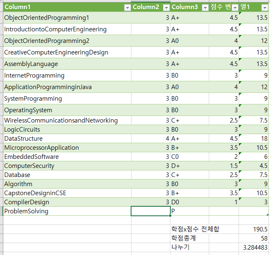The width and height of the screenshot is (270, 255).
Task: Select the ComputerSecurity cell
Action: tap(67, 165)
